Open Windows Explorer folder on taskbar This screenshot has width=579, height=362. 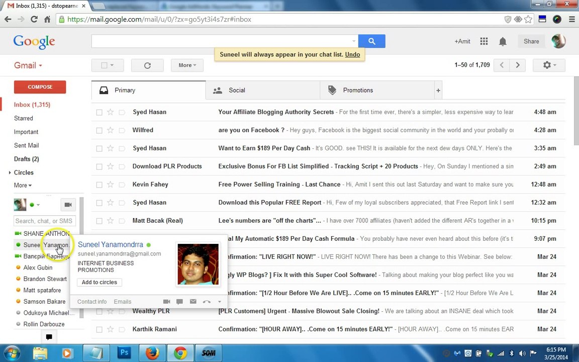pyautogui.click(x=40, y=353)
